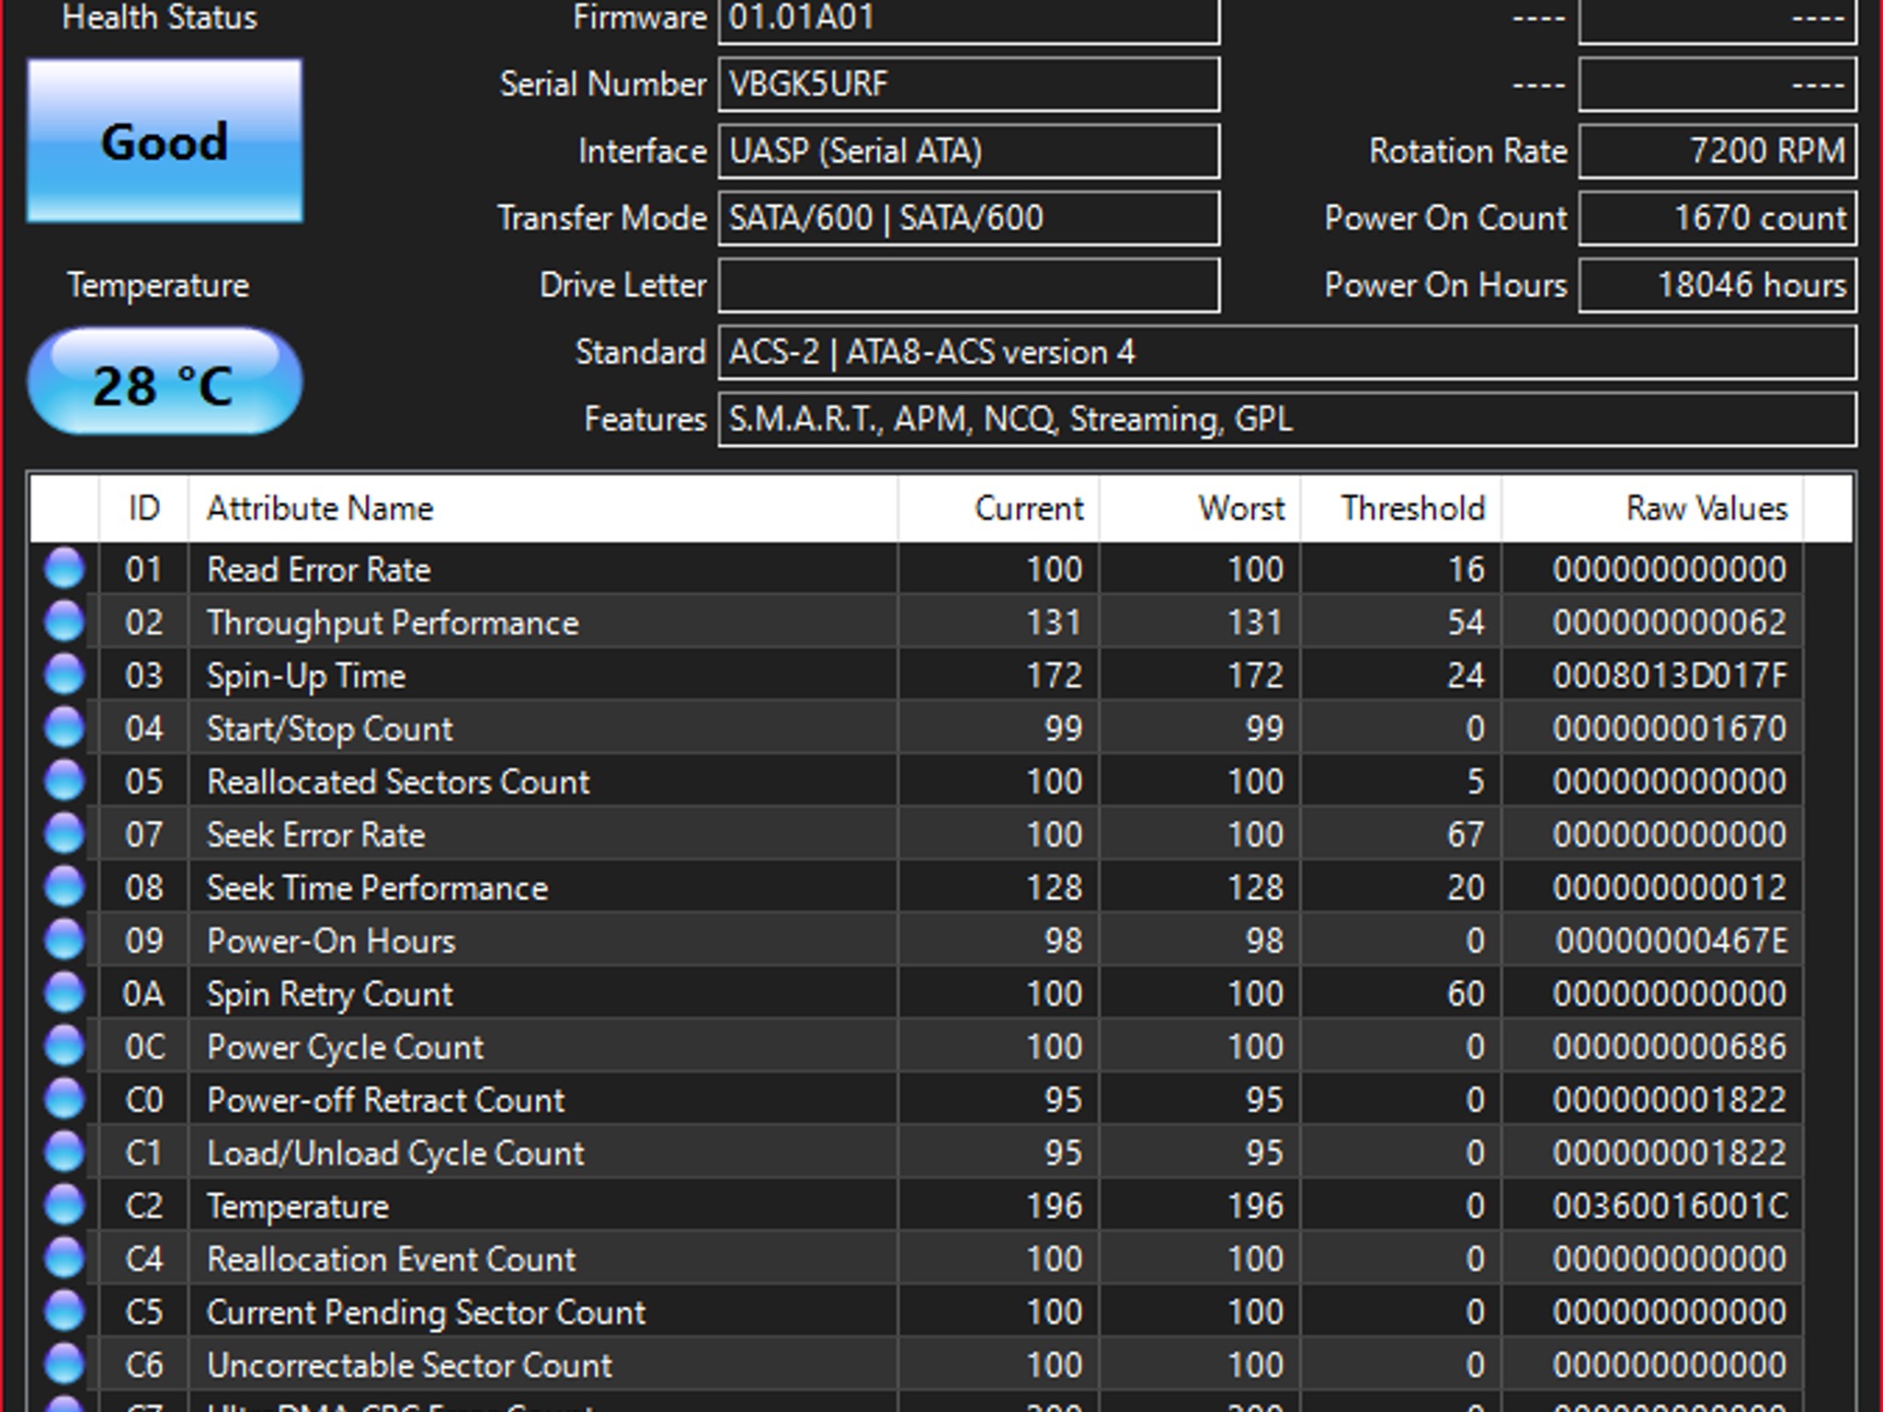Select the Load/Unload Cycle Count row

coord(916,1153)
